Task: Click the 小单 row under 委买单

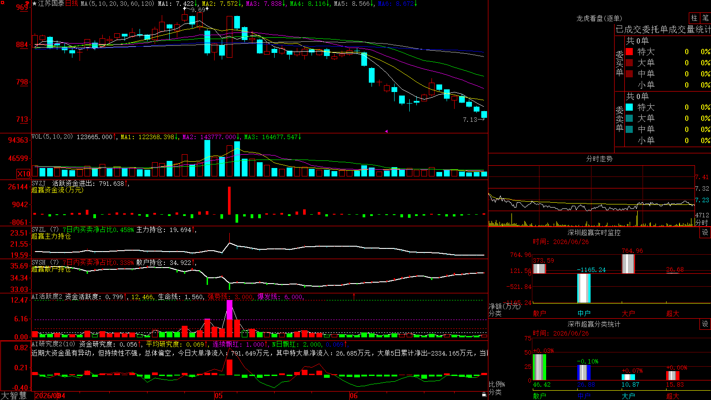Action: coord(668,85)
